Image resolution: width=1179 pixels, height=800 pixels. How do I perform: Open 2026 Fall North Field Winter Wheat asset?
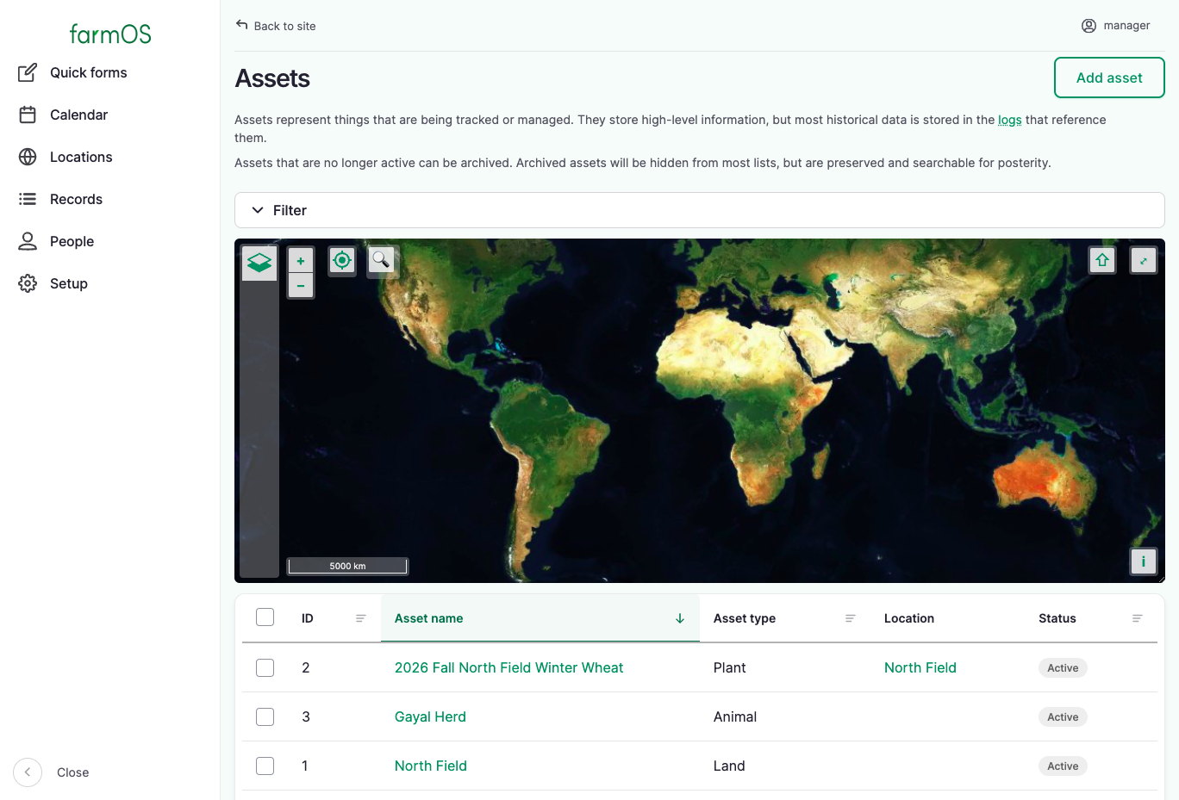coord(508,667)
